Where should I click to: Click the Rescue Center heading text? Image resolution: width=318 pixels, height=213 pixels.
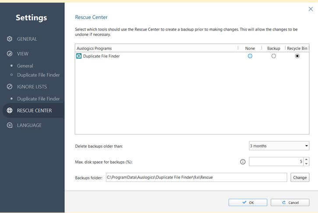point(91,17)
